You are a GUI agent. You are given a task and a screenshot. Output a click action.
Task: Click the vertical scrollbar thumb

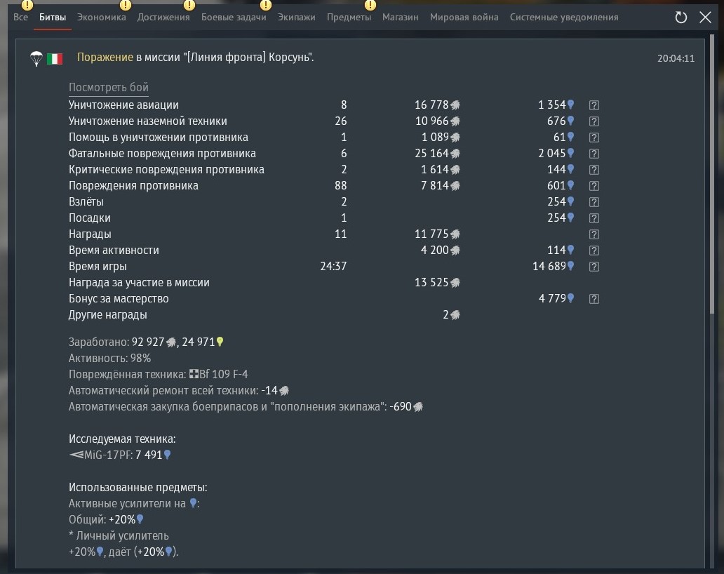713,173
